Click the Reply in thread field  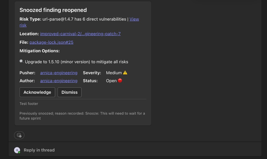(39, 150)
